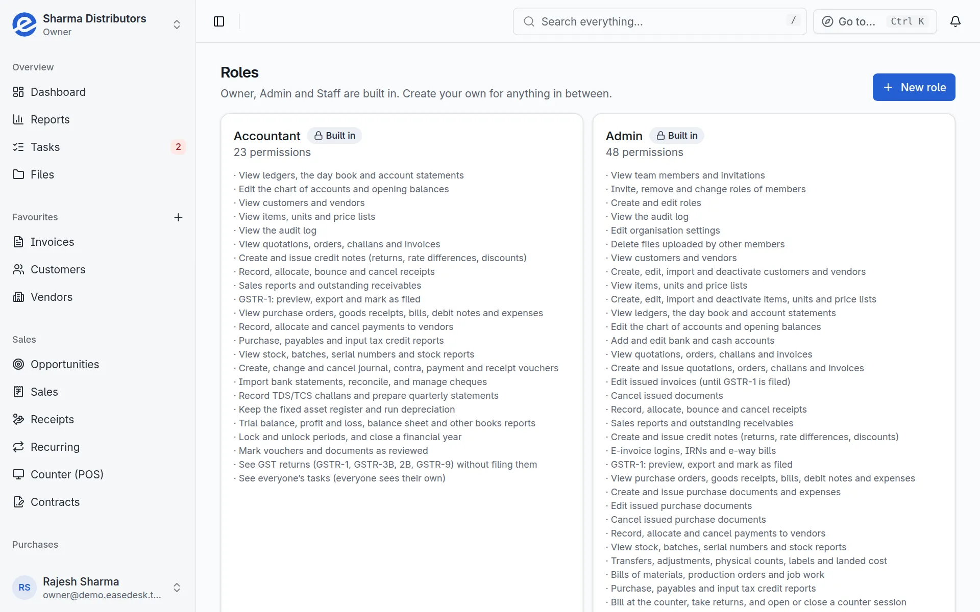Viewport: 980px width, 612px height.
Task: Open the notifications bell
Action: [x=955, y=21]
